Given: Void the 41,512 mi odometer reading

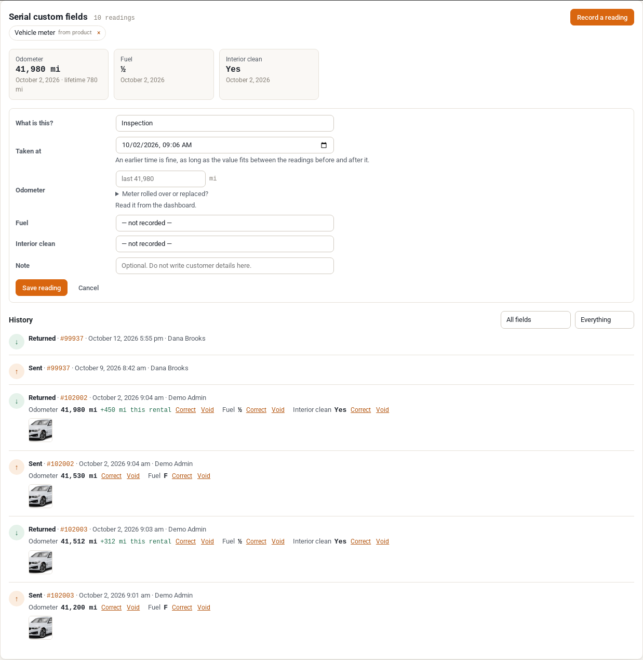Looking at the screenshot, I should (207, 541).
